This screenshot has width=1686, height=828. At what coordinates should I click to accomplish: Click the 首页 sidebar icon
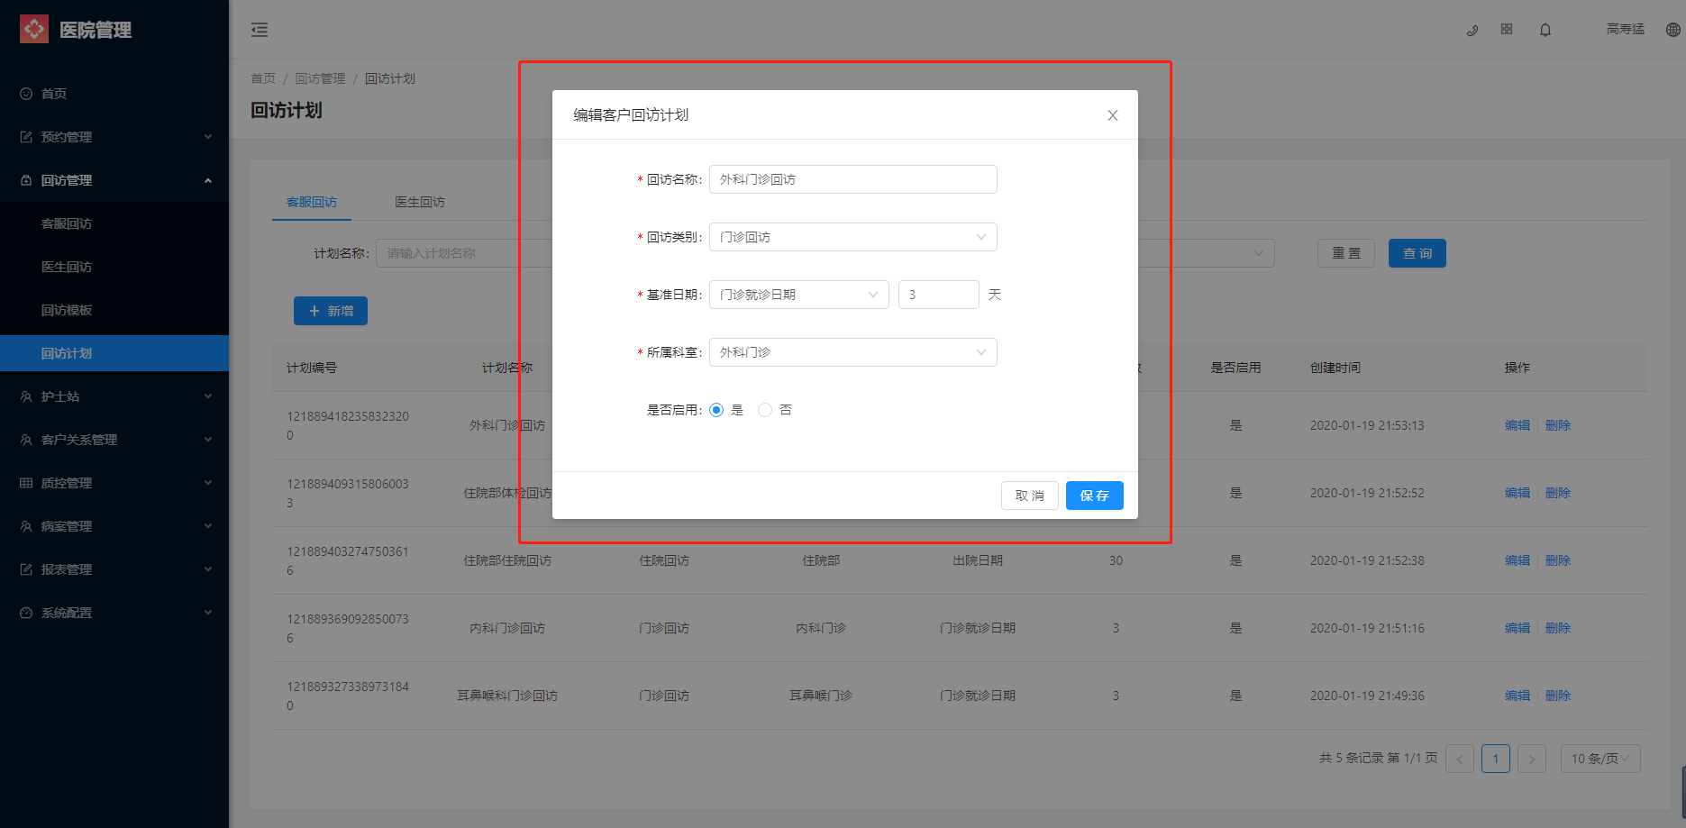point(26,94)
